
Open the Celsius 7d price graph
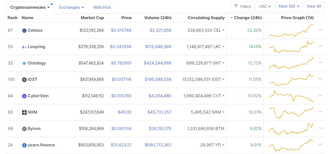291,30
